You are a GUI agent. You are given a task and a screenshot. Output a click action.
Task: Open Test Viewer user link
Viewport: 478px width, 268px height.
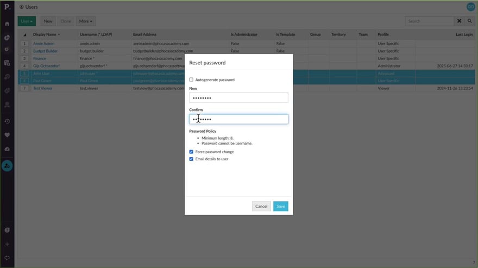tap(43, 88)
